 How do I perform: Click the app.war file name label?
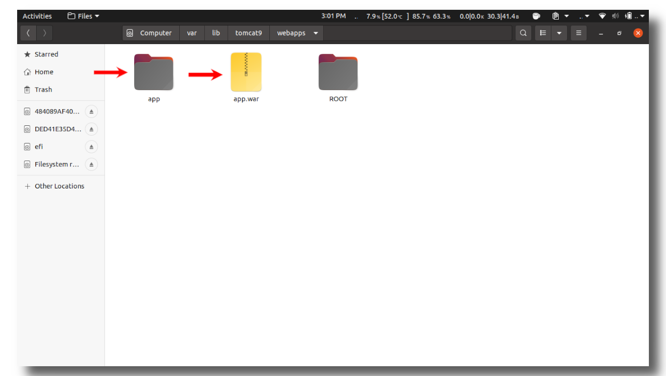(x=246, y=99)
